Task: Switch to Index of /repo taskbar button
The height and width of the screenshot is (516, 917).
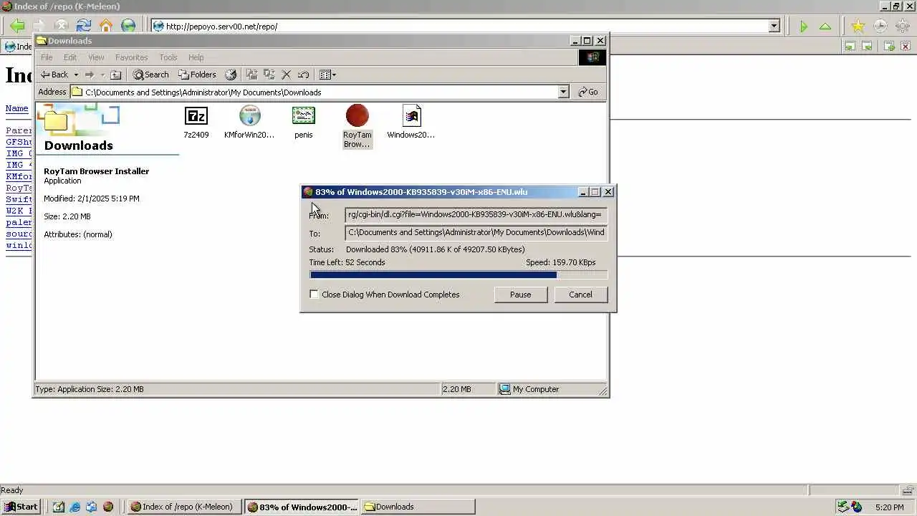Action: tap(183, 507)
